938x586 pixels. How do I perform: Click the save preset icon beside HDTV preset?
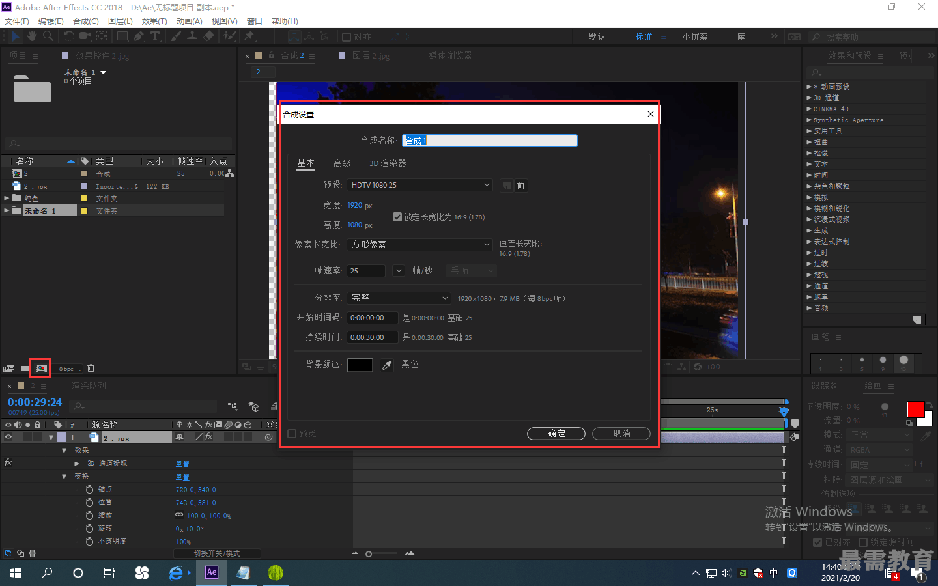coord(506,186)
